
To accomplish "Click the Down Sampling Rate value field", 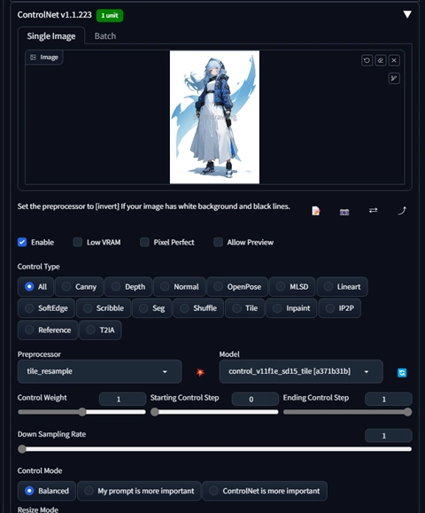I will point(389,436).
